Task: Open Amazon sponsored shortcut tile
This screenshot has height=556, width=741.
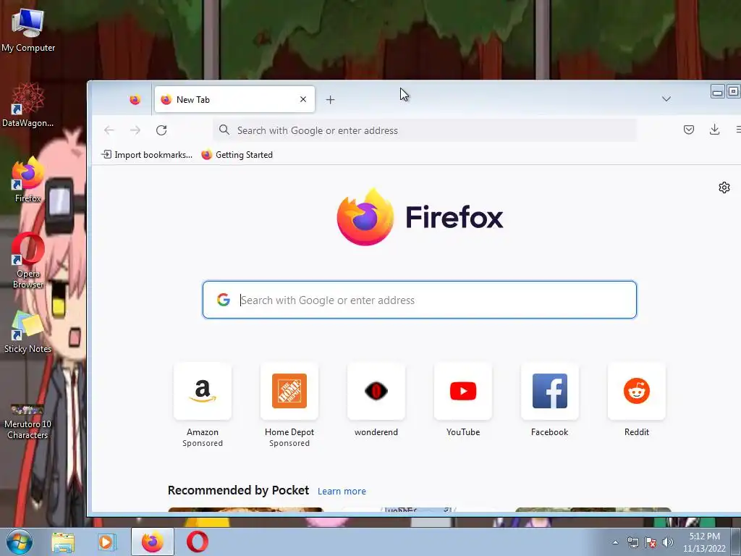Action: click(x=203, y=392)
